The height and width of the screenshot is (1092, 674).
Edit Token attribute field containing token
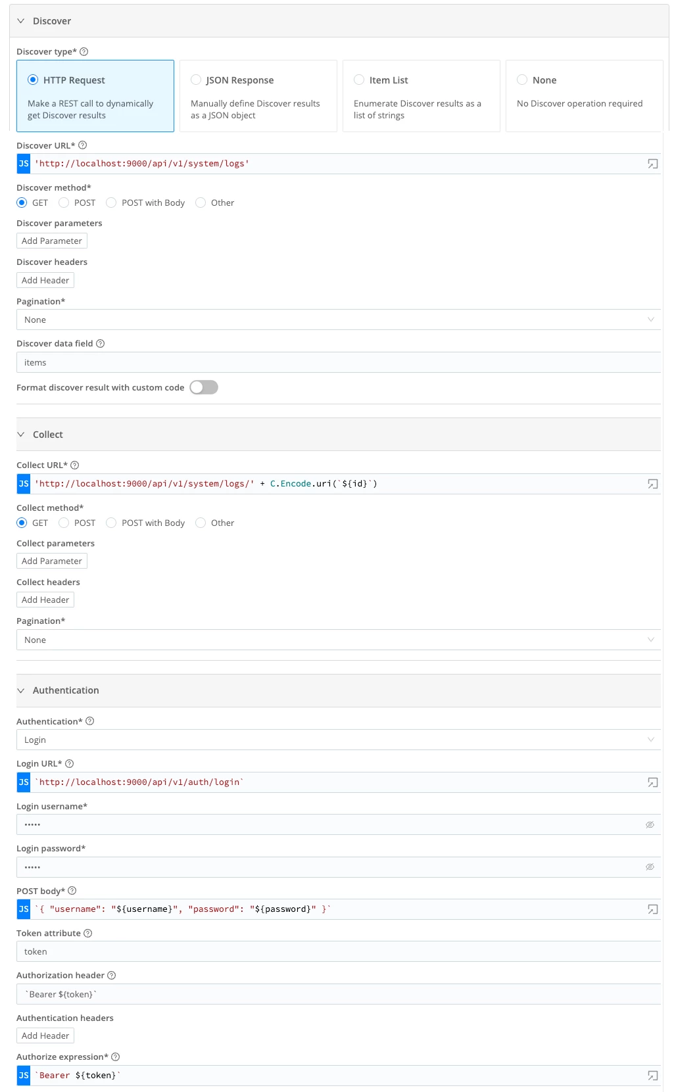pyautogui.click(x=339, y=951)
